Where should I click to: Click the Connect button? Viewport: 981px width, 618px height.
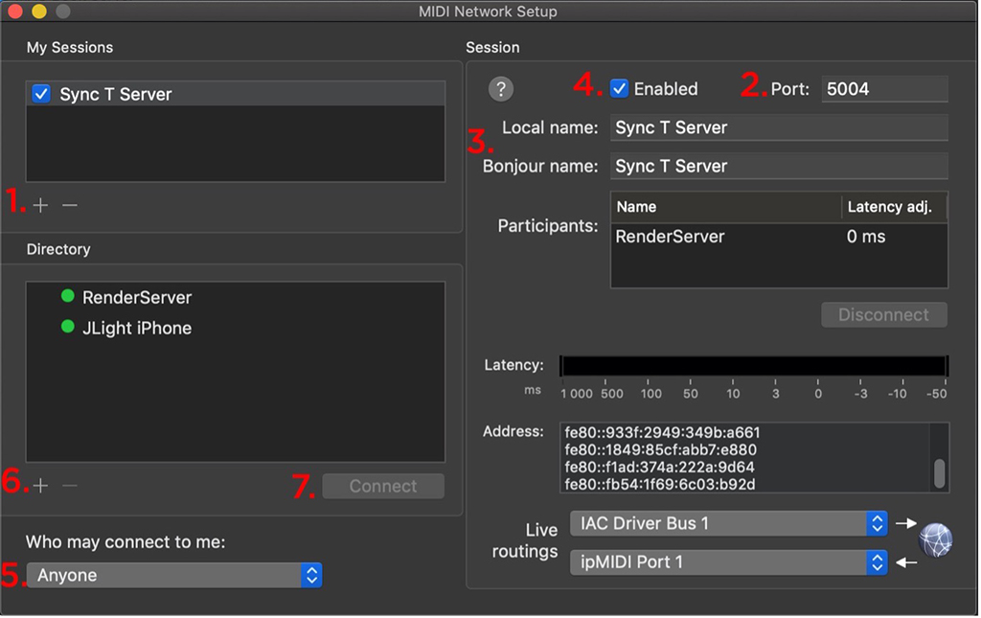pyautogui.click(x=382, y=486)
